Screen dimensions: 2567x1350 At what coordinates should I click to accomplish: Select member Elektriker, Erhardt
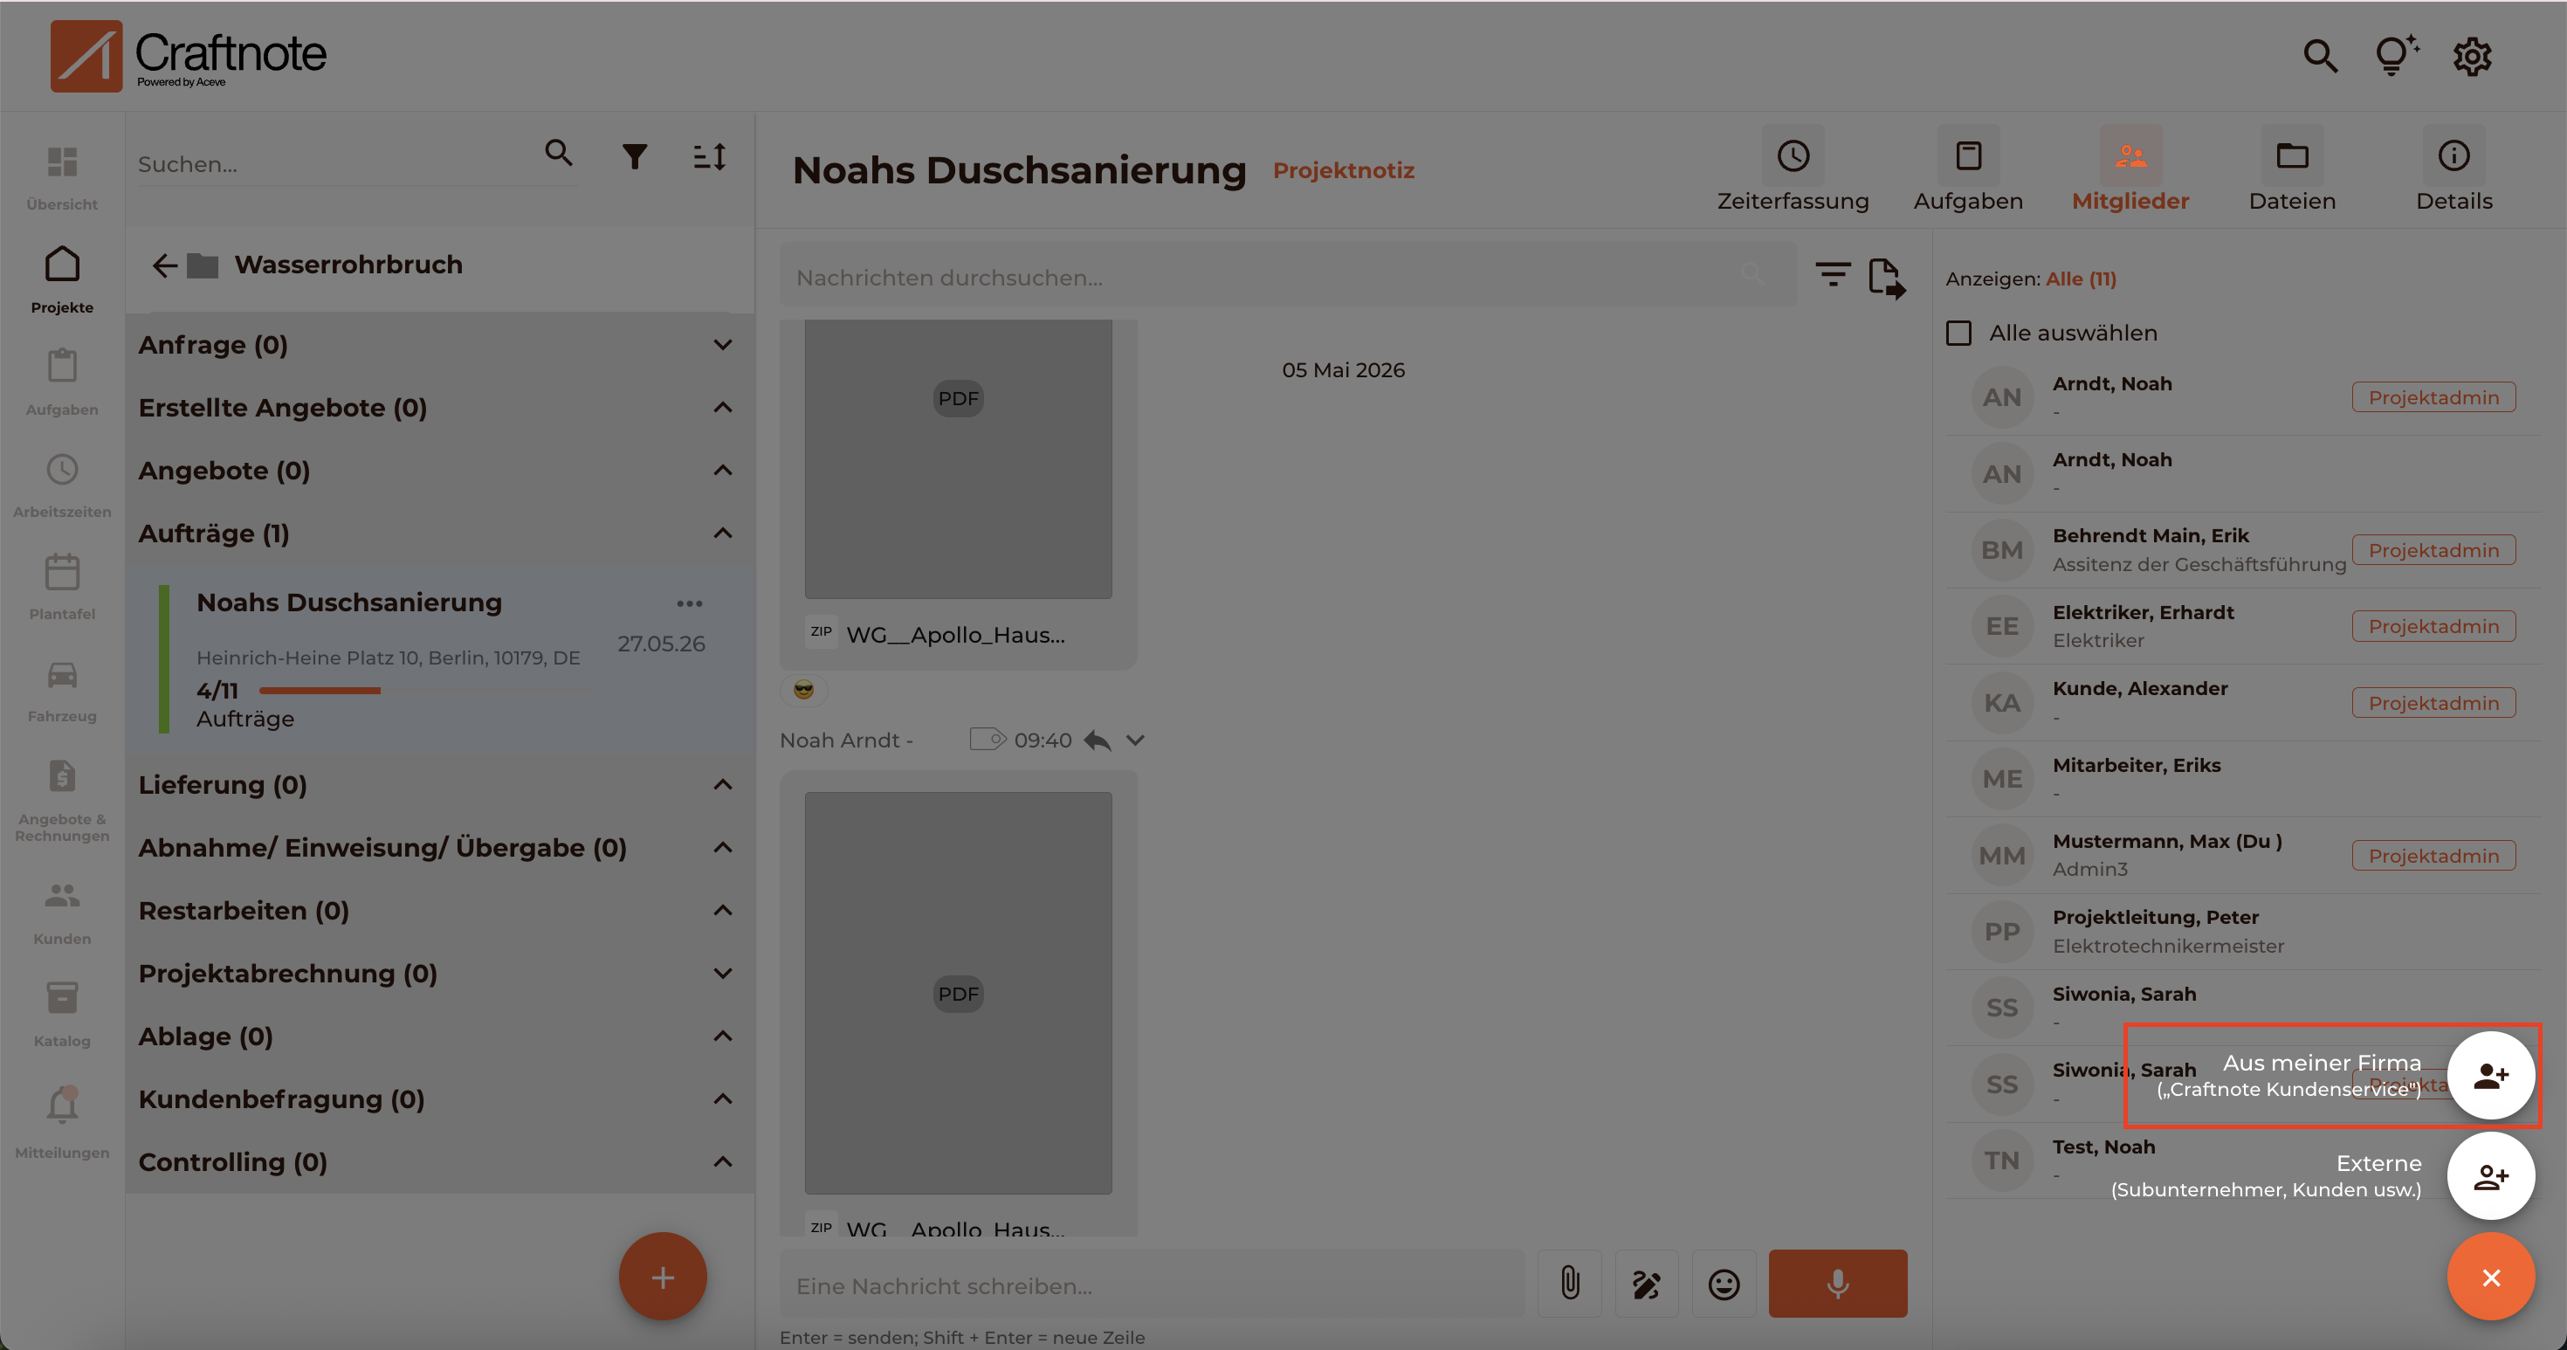(x=2242, y=627)
